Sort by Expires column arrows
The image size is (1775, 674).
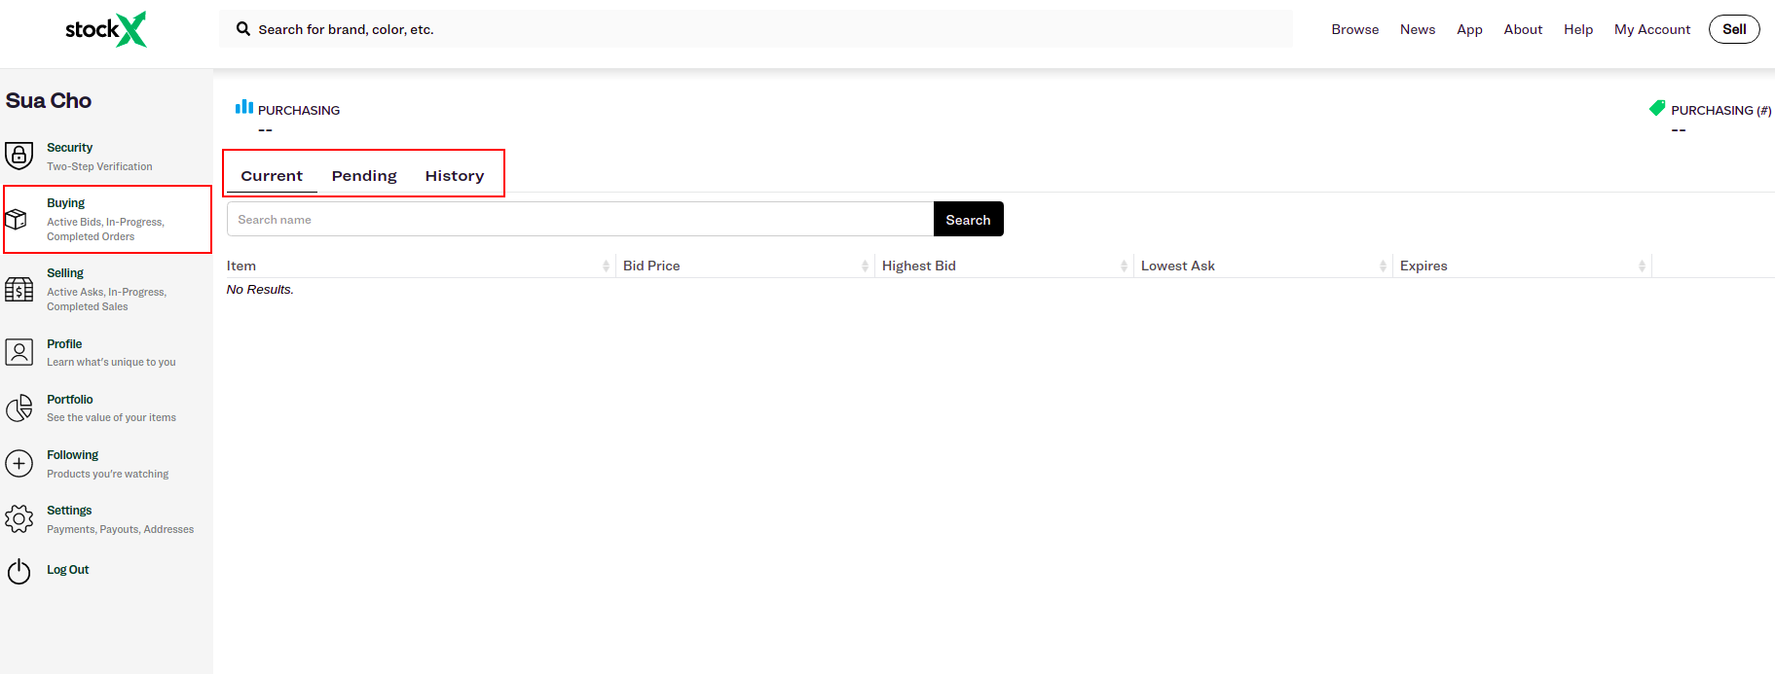click(1642, 266)
